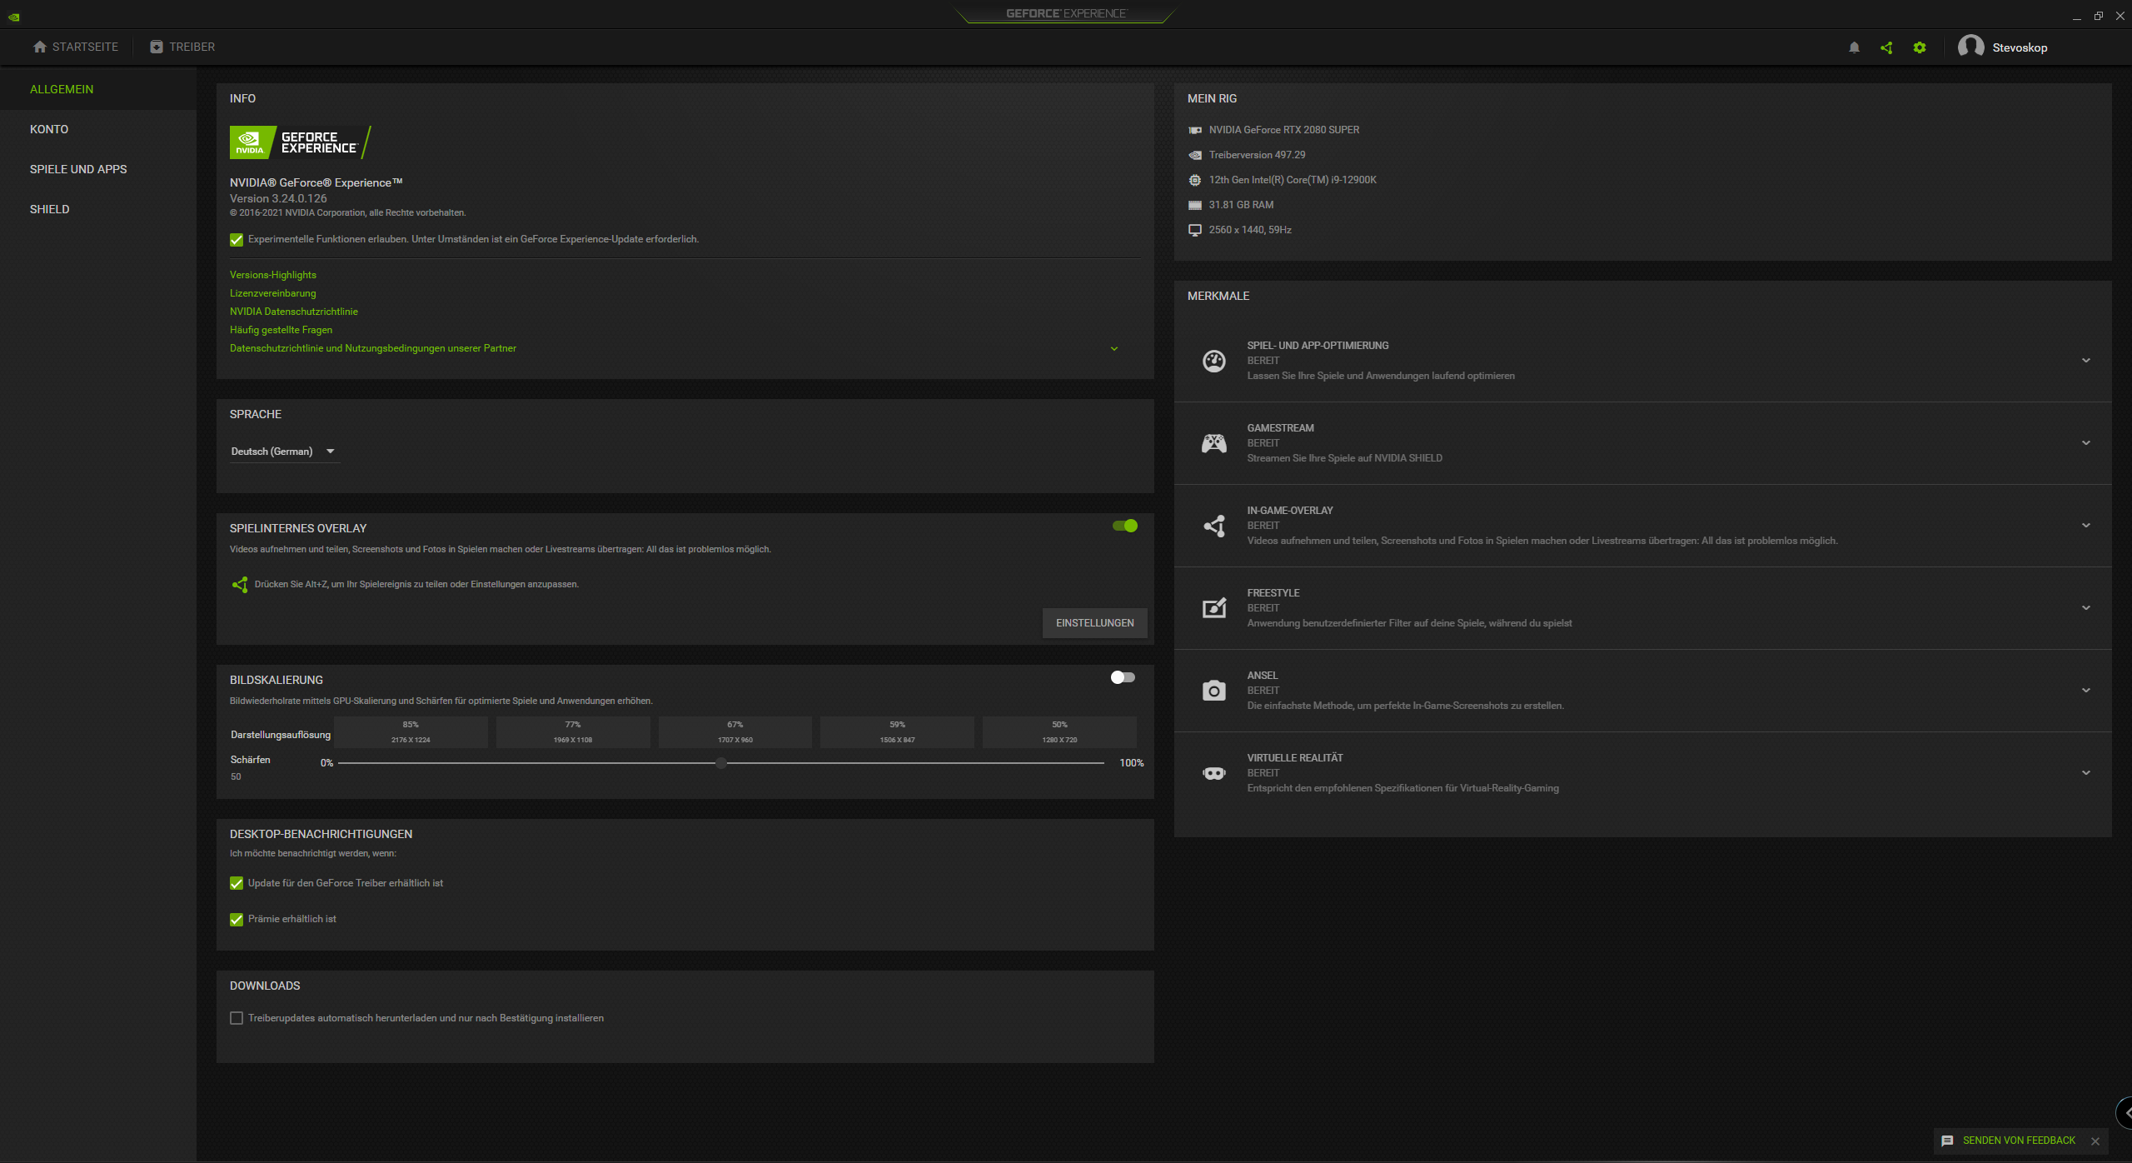The width and height of the screenshot is (2132, 1163).
Task: Open NVIDIA Datenschutzrichtlinie link
Action: coord(294,312)
